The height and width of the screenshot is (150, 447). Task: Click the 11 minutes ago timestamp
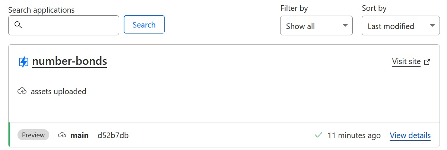(354, 135)
